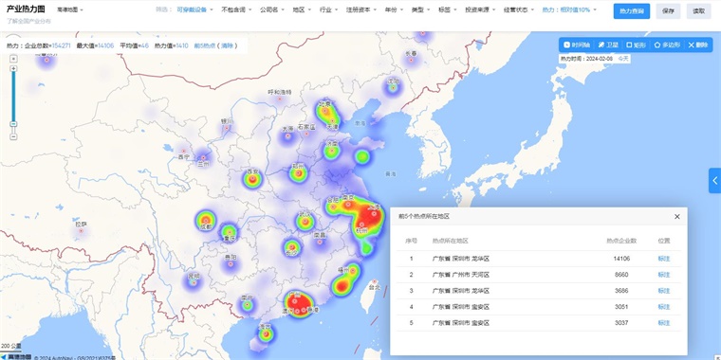Screen dimensions: 721x360
Task: Click the 武汉 hotspot marker
Action: coord(305,222)
